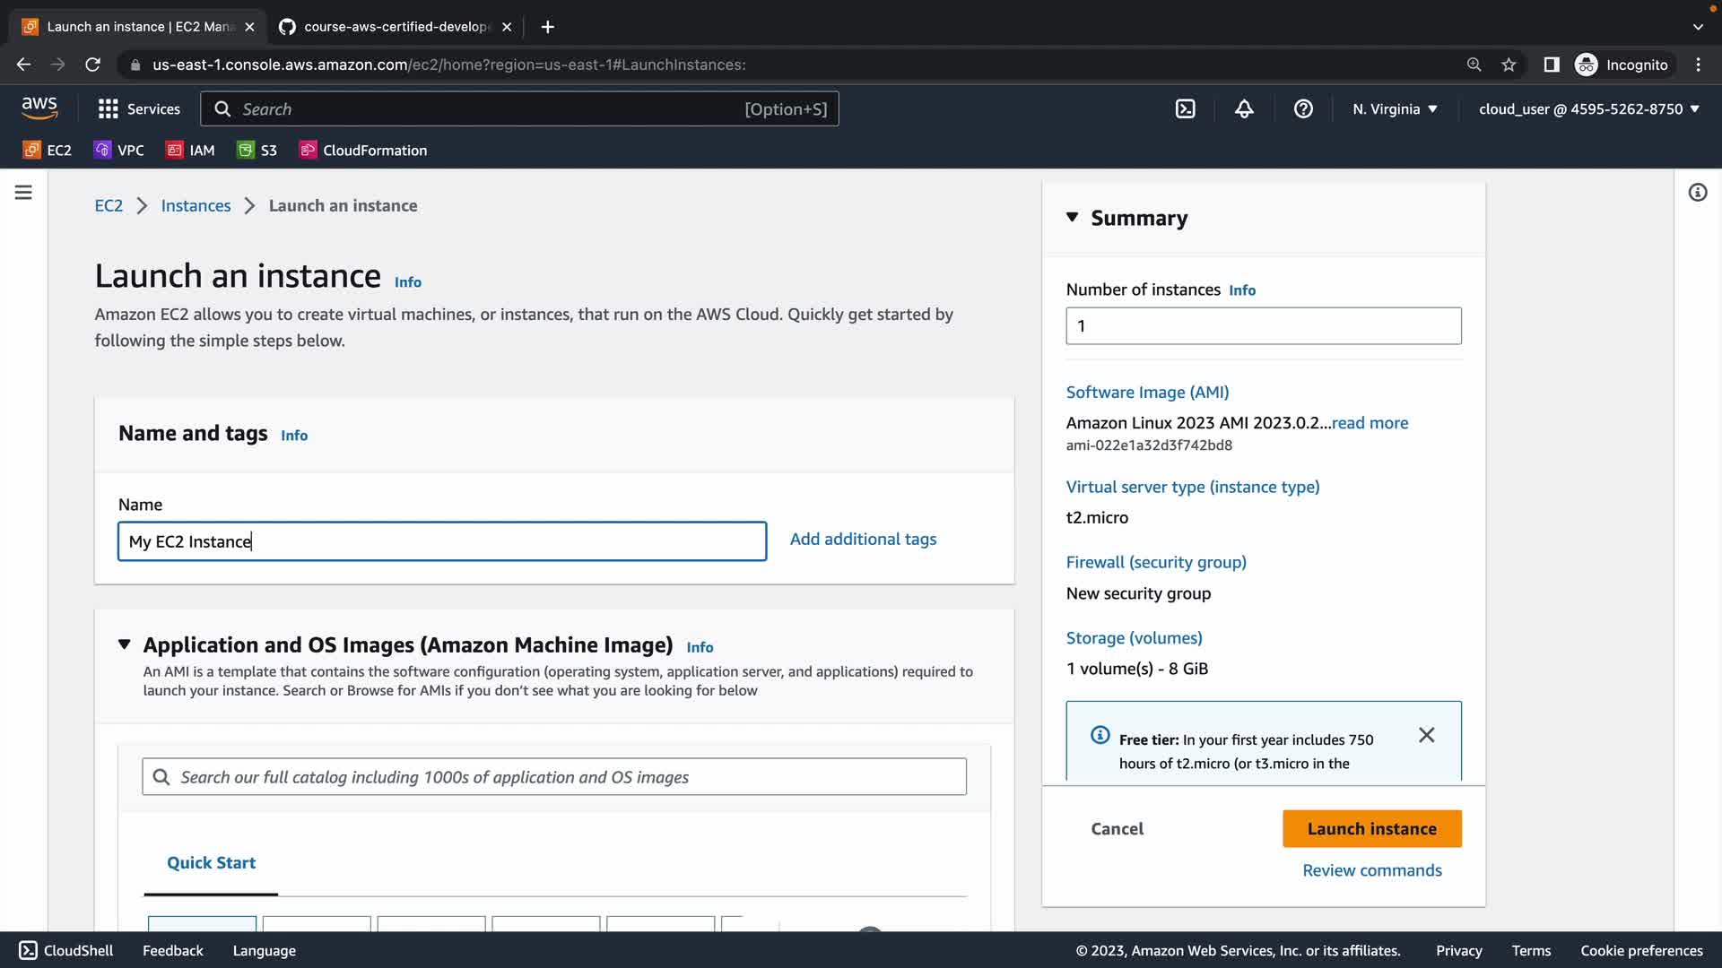Open the hamburger side navigation menu

(23, 193)
